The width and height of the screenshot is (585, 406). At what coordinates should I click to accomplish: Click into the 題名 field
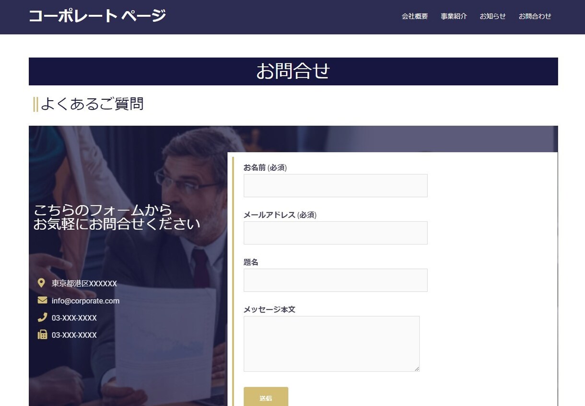[336, 280]
